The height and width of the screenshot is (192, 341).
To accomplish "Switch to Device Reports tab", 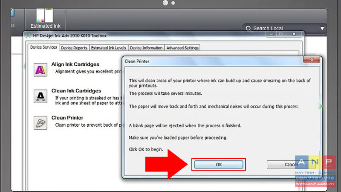I will (74, 48).
